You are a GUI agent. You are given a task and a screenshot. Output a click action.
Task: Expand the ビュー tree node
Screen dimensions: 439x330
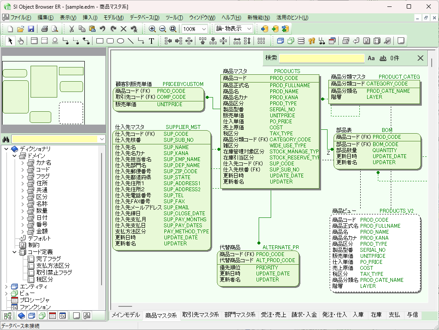tap(6, 293)
